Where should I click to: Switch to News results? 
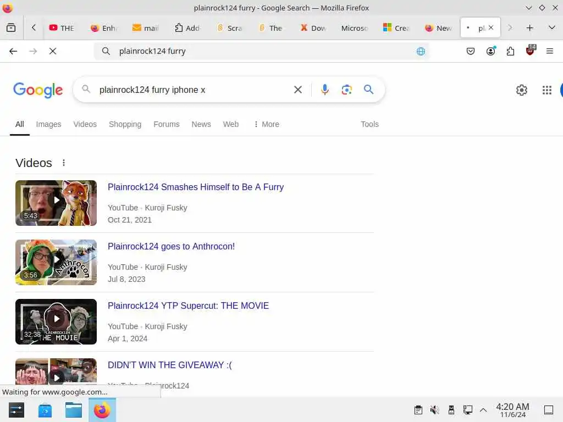201,124
